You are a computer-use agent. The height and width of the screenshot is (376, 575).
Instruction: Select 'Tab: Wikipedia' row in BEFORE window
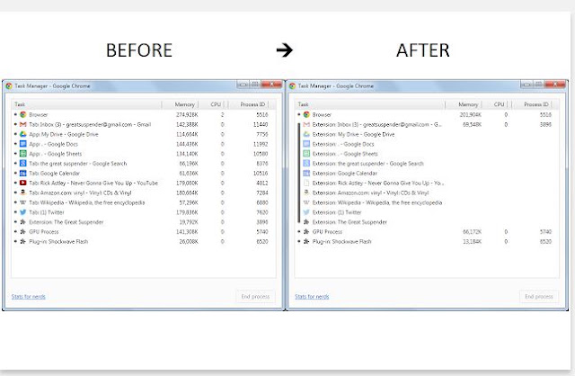coord(144,202)
